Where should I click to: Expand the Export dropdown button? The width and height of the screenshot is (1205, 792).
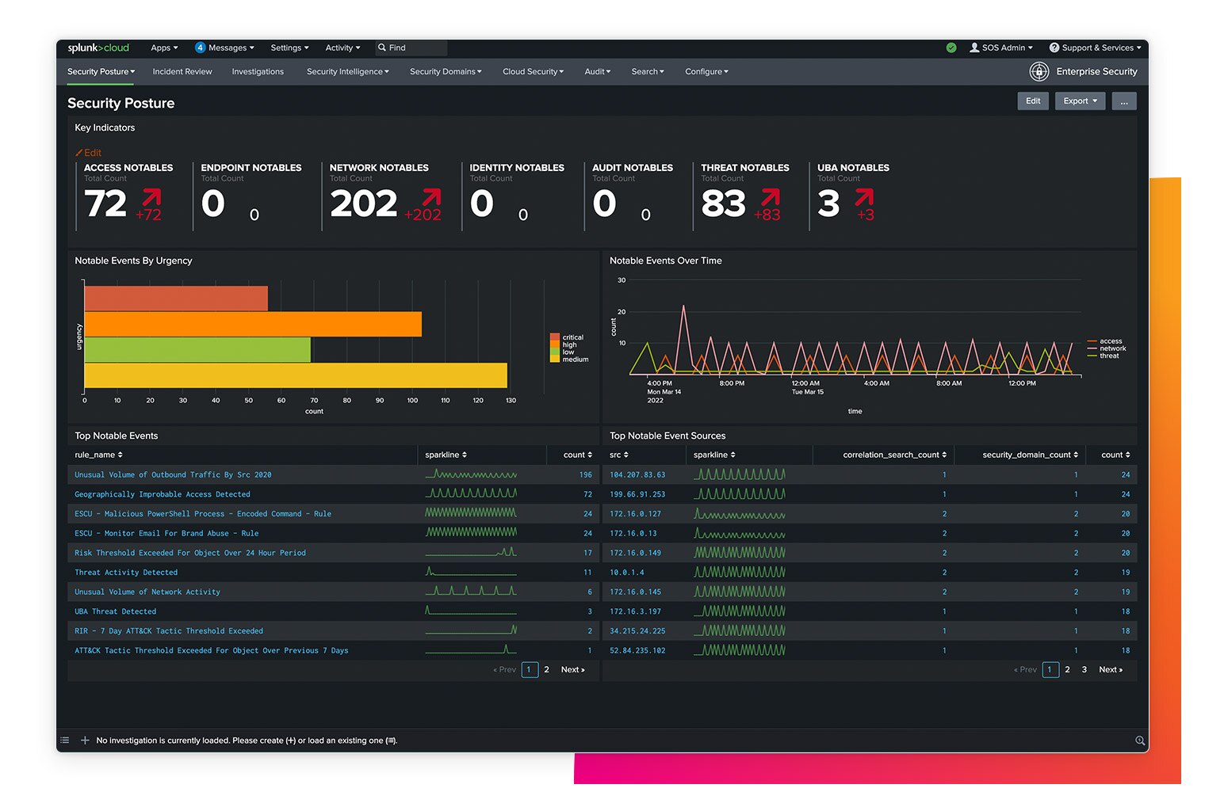pos(1080,101)
